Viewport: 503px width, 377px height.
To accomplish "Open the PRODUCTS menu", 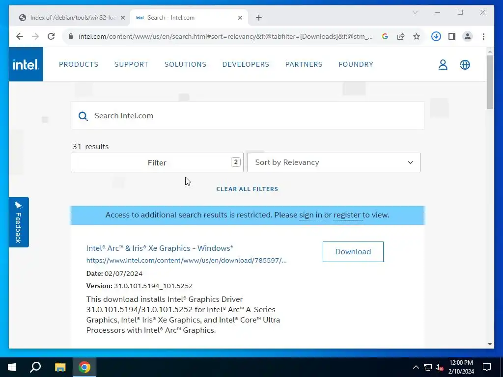I will 79,64.
